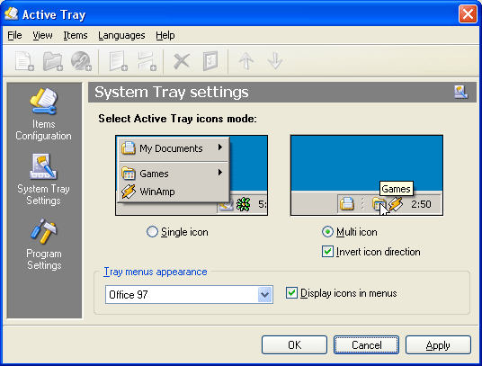
Task: Click the move down arrow icon
Action: click(275, 60)
